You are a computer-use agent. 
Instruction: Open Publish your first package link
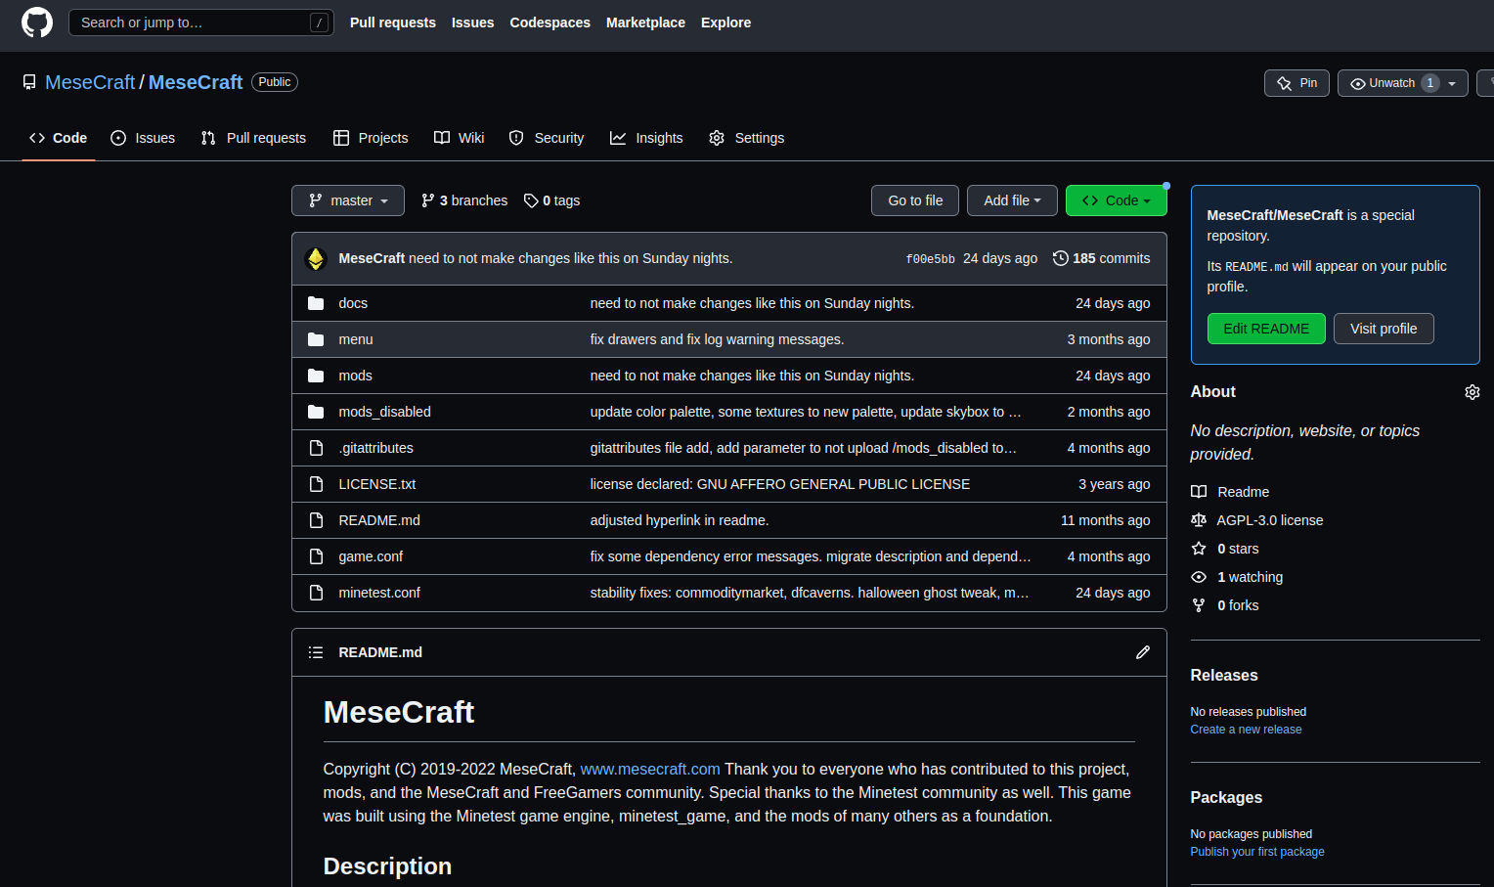[x=1257, y=852]
